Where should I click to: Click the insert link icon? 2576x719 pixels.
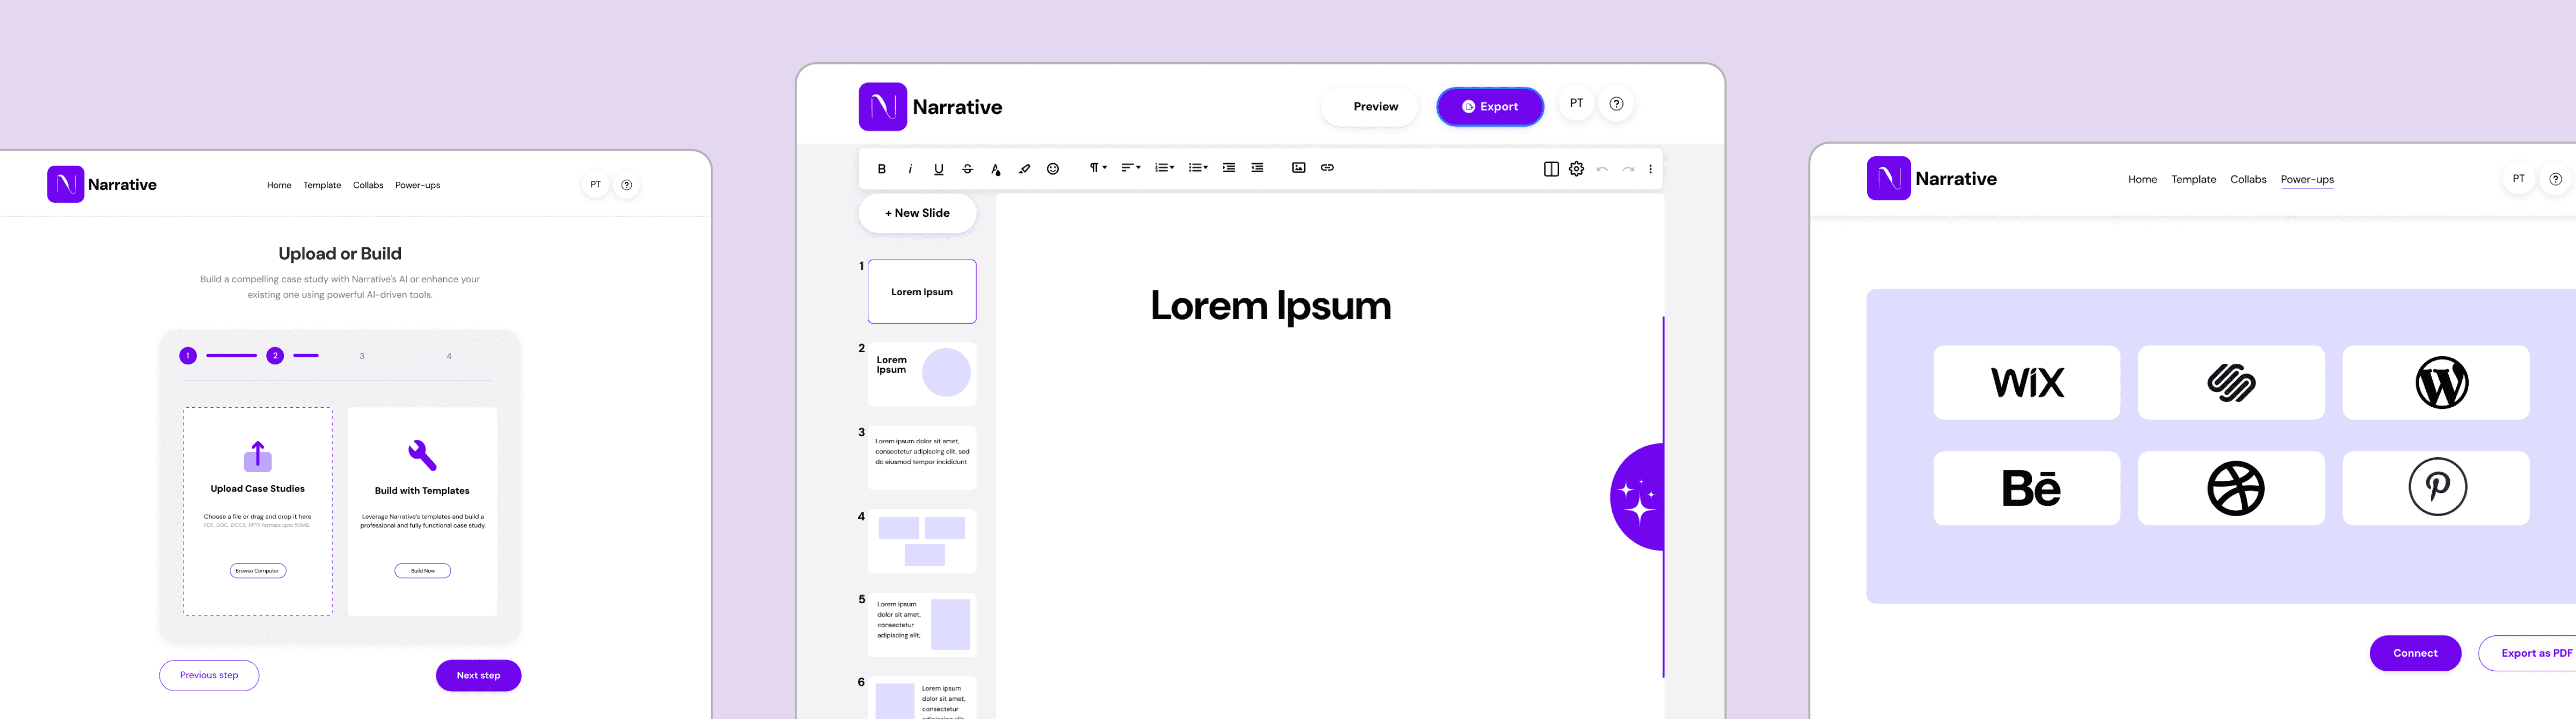[x=1326, y=168]
